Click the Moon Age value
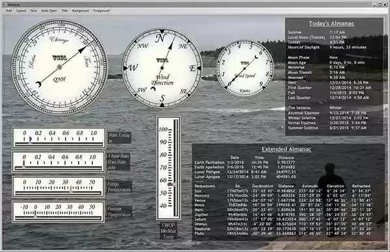The width and height of the screenshot is (390, 252). pyautogui.click(x=347, y=62)
